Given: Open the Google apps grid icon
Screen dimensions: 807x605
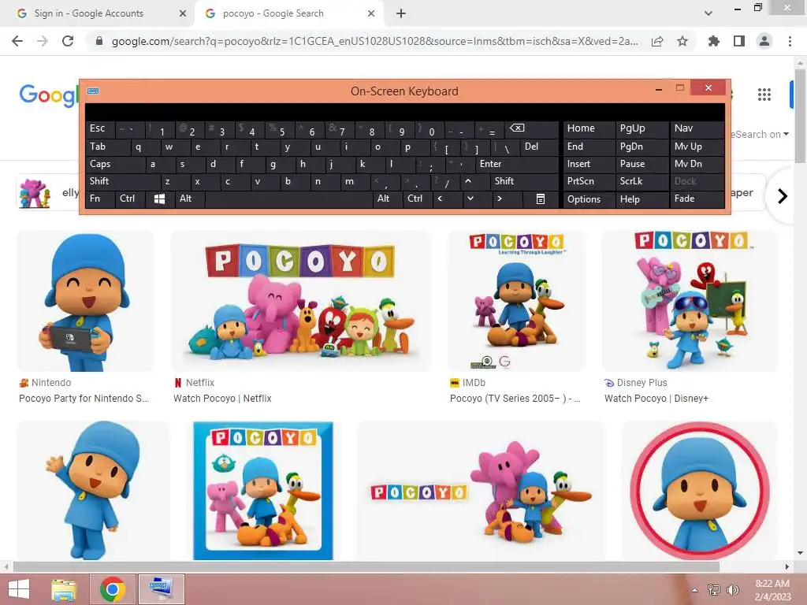Looking at the screenshot, I should pyautogui.click(x=764, y=95).
